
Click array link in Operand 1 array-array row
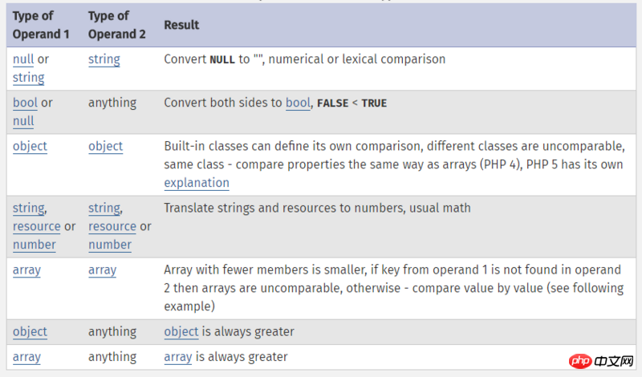coord(26,270)
